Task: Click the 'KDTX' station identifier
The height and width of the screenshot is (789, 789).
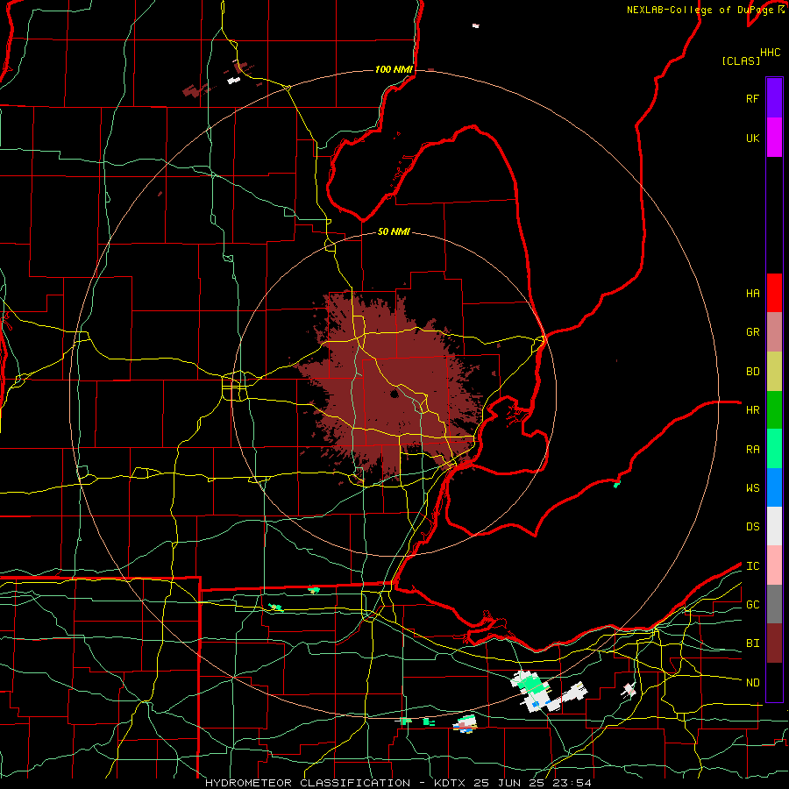Action: [x=451, y=783]
